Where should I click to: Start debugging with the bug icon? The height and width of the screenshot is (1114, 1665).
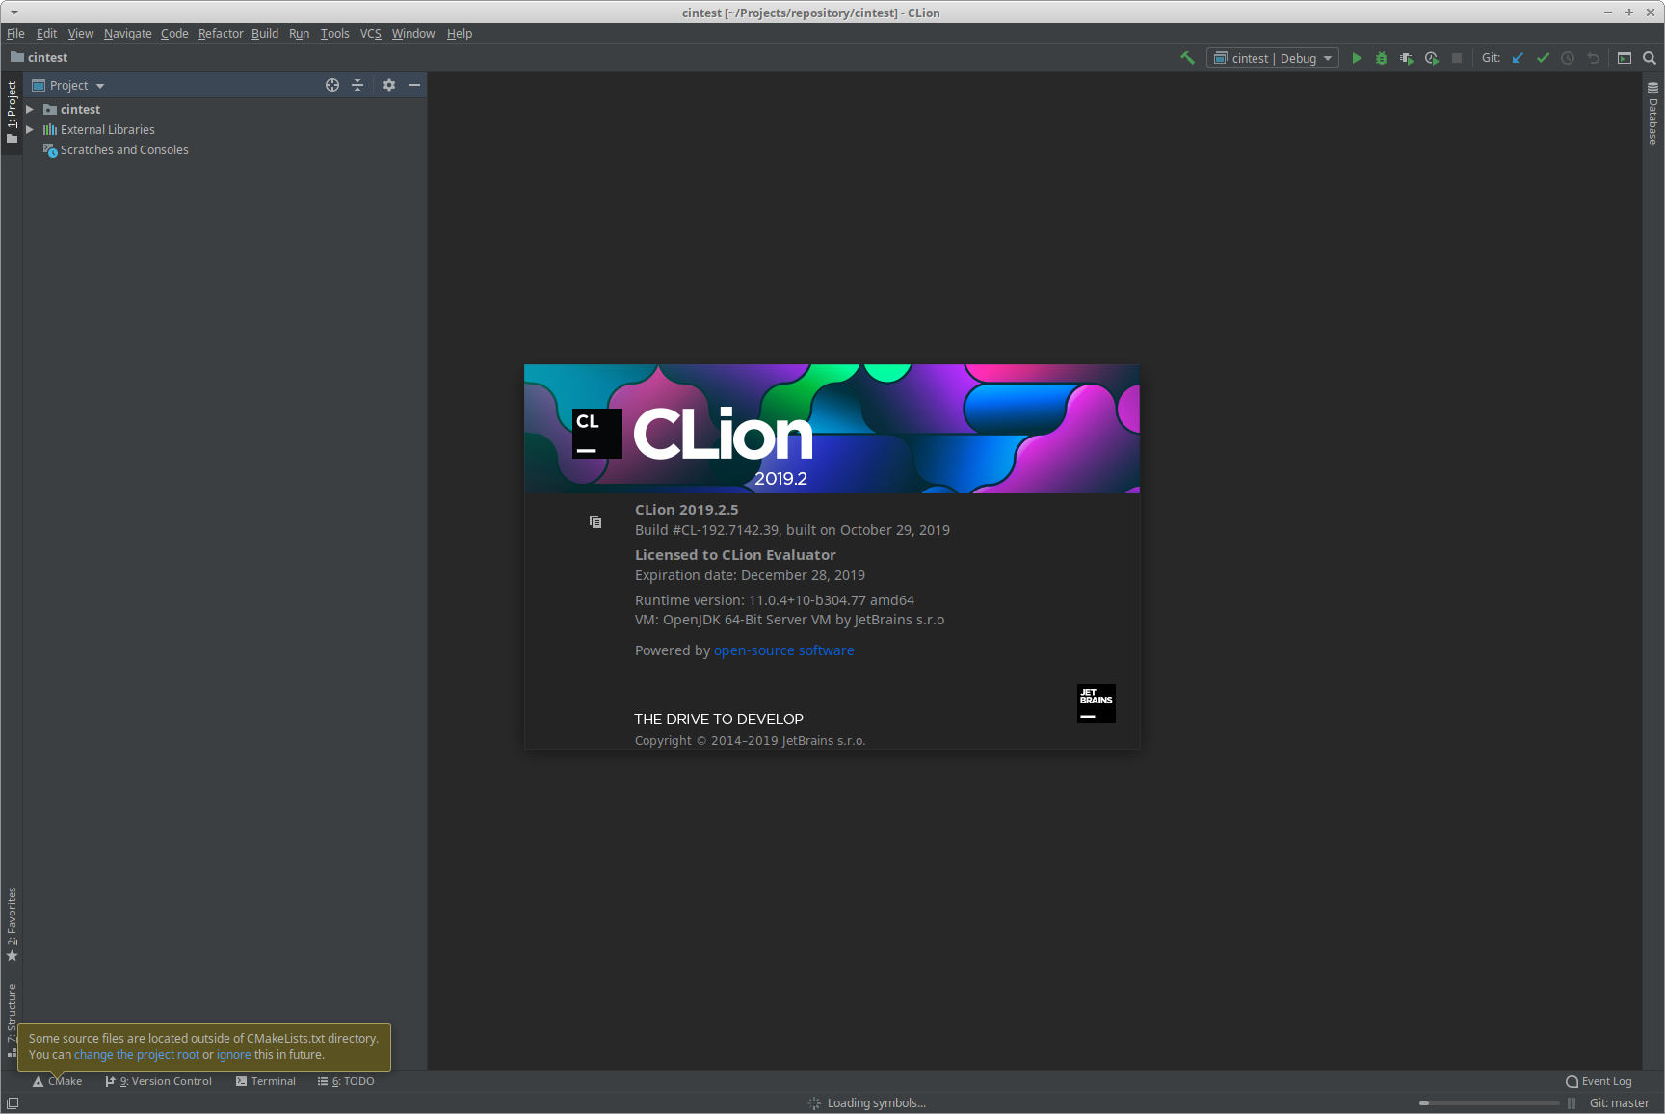coord(1382,58)
